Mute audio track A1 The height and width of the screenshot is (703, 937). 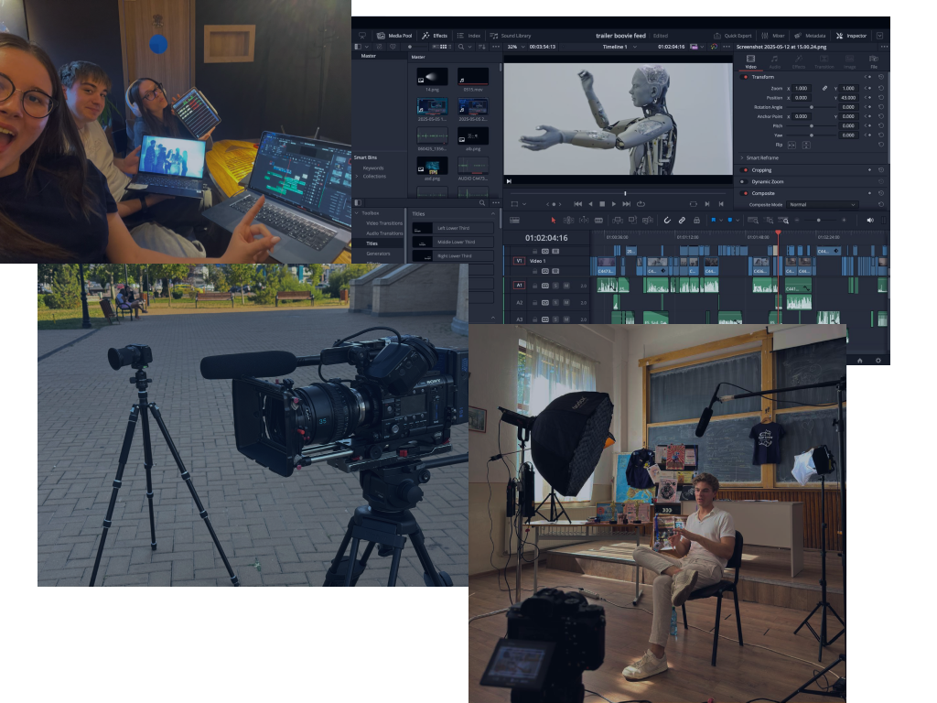[x=565, y=286]
